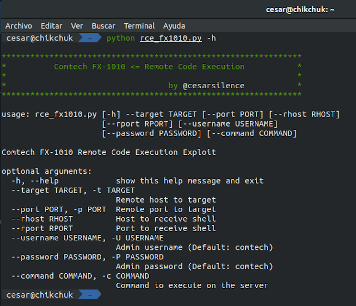Click the [--rhost RHOST] usage argument
356x306 pixels.
(x=304, y=114)
